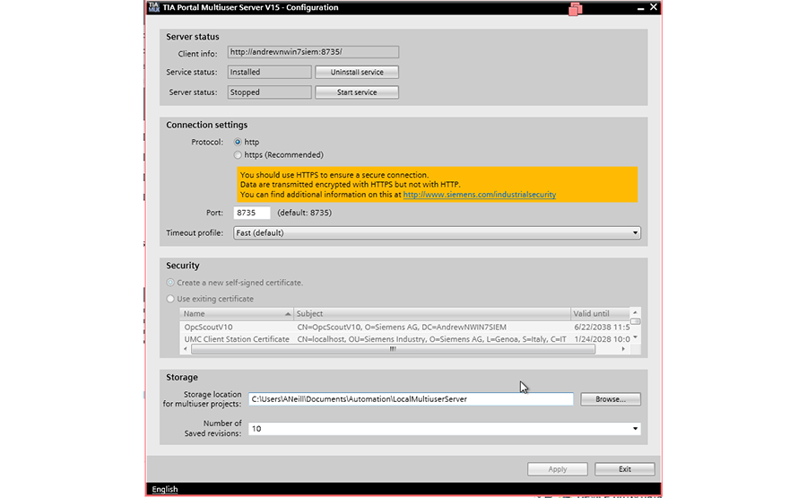This screenshot has height=498, width=807.
Task: Click the 1/24/2028 valid-until cell
Action: pyautogui.click(x=602, y=339)
